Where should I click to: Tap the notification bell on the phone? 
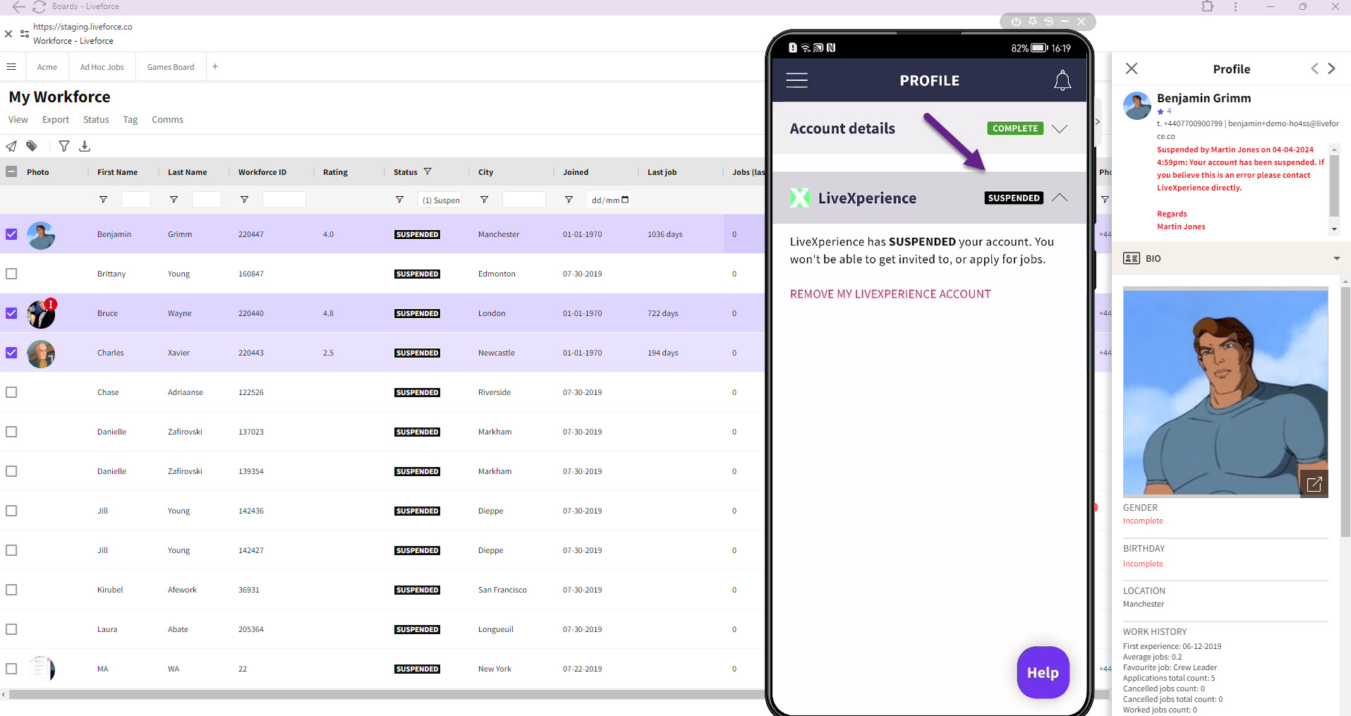pyautogui.click(x=1062, y=80)
